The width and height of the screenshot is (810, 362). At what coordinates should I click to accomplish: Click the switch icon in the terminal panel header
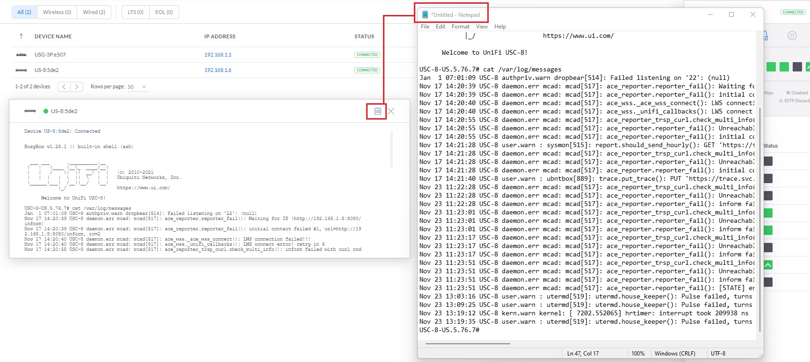pos(30,111)
